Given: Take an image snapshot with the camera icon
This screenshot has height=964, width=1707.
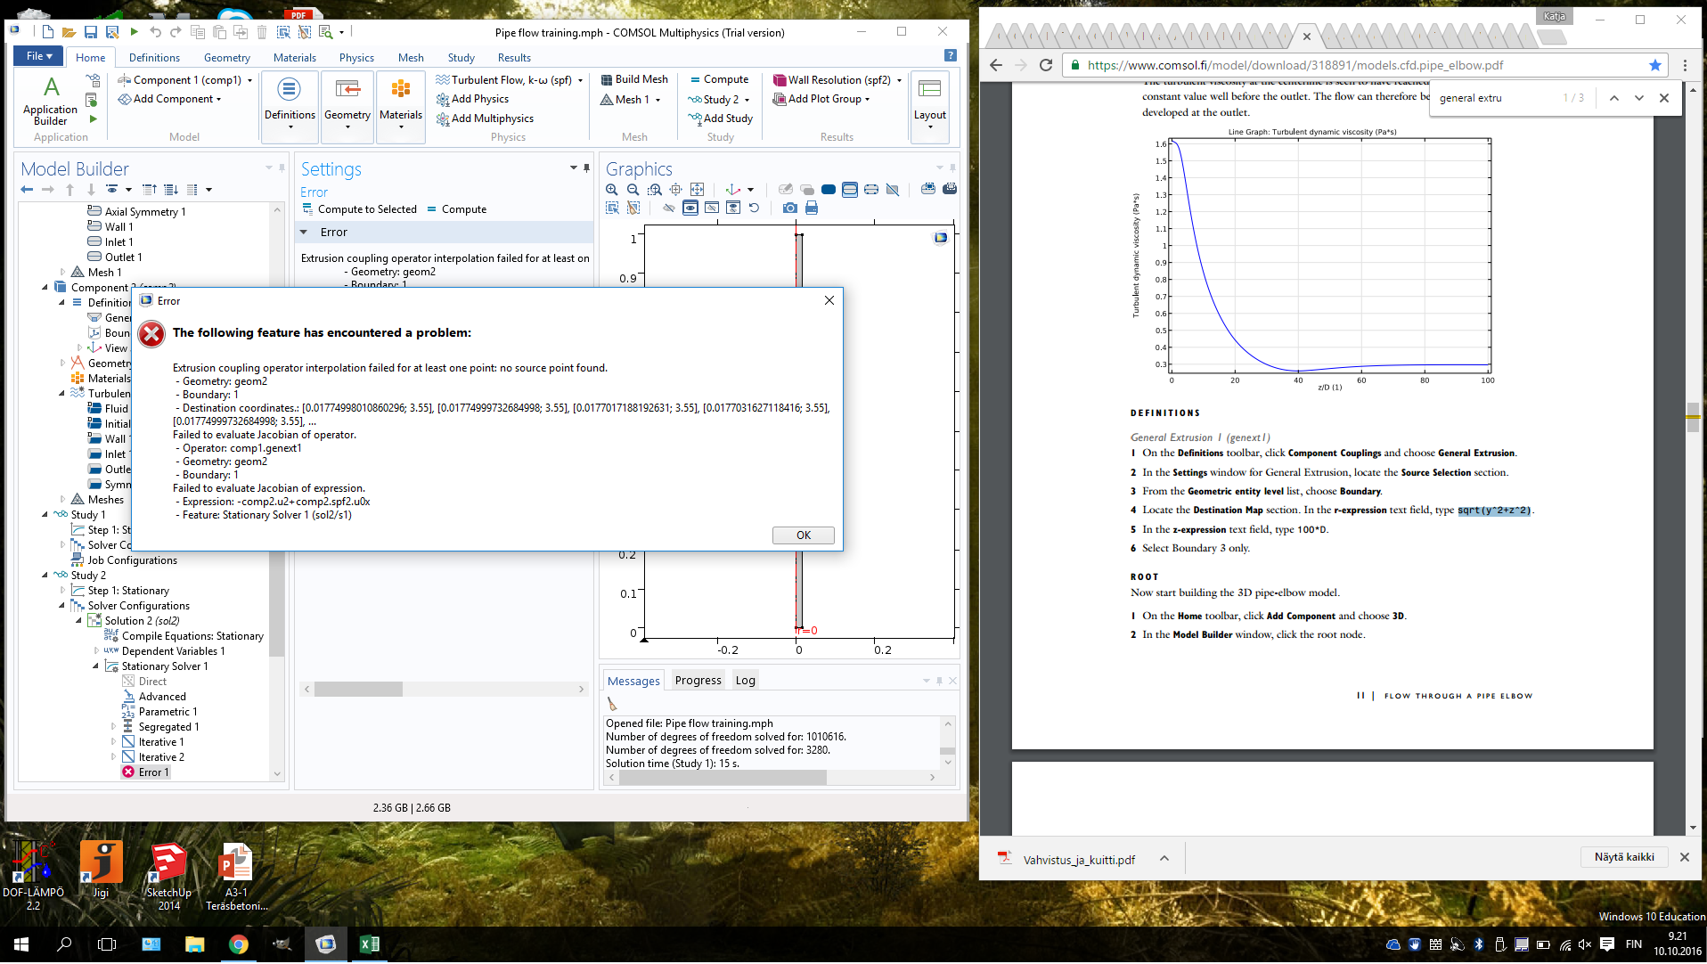Looking at the screenshot, I should click(x=789, y=208).
